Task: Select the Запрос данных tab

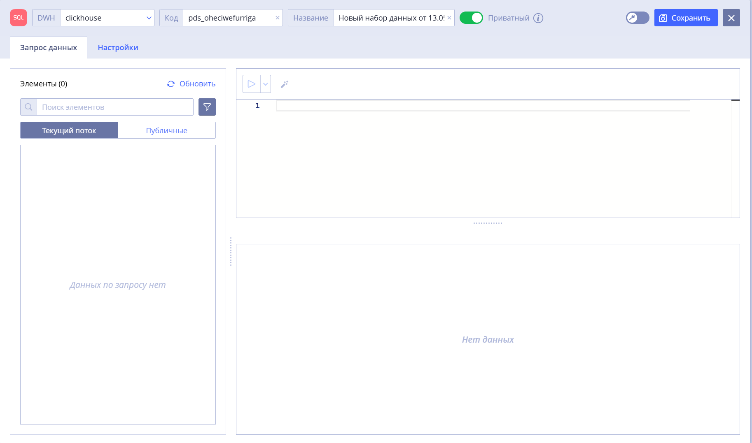Action: [49, 47]
